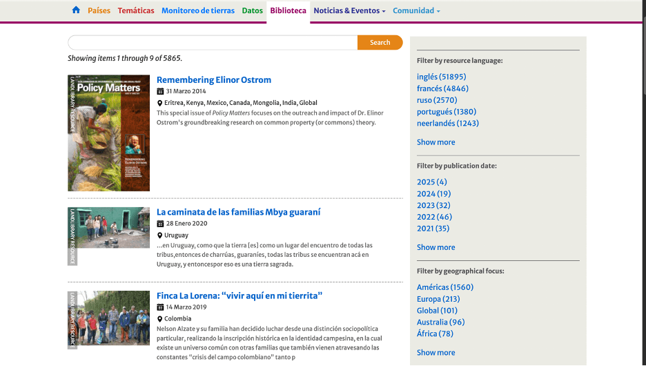Viewport: 646px width, 366px height.
Task: Expand the Comunidad dropdown menu
Action: 416,10
